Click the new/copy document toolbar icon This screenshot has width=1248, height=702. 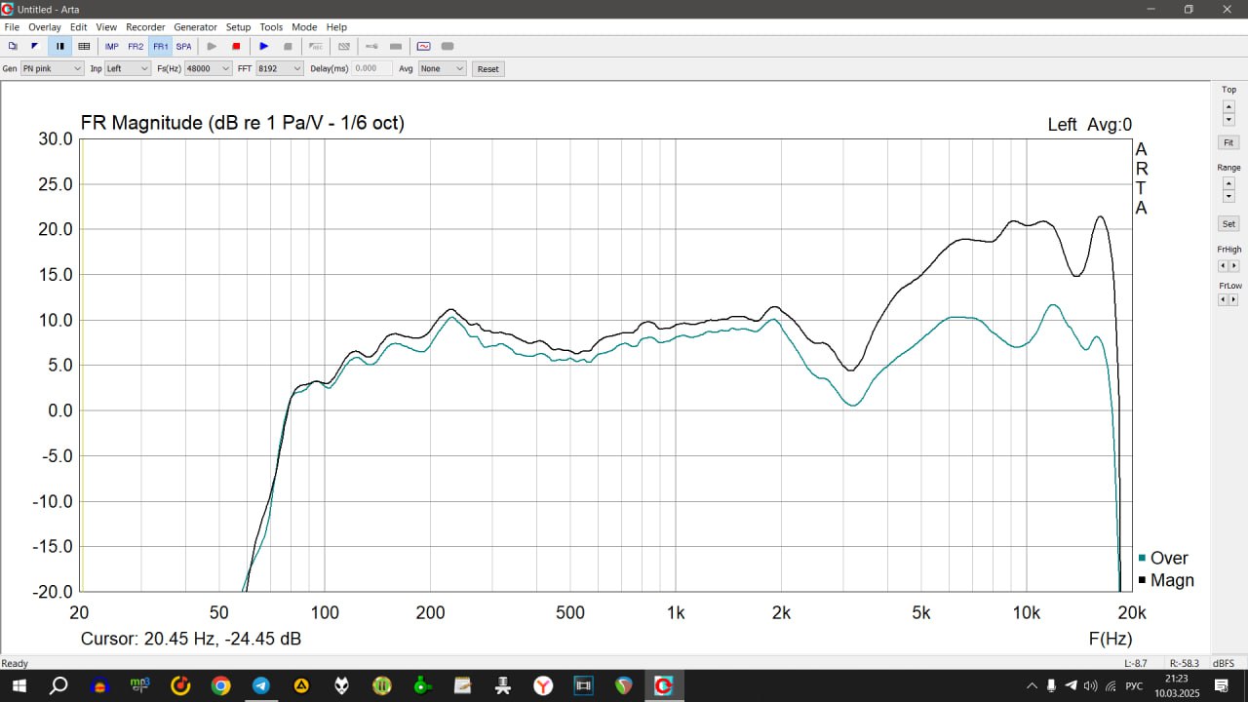click(13, 46)
